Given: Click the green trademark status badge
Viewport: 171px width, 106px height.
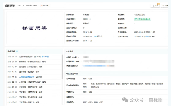Looking at the screenshot, I should pyautogui.click(x=143, y=19).
